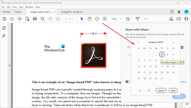Click the fit page scrolling icon

(x=128, y=19)
